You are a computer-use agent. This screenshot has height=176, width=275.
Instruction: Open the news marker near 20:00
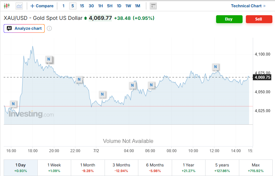[49, 59]
